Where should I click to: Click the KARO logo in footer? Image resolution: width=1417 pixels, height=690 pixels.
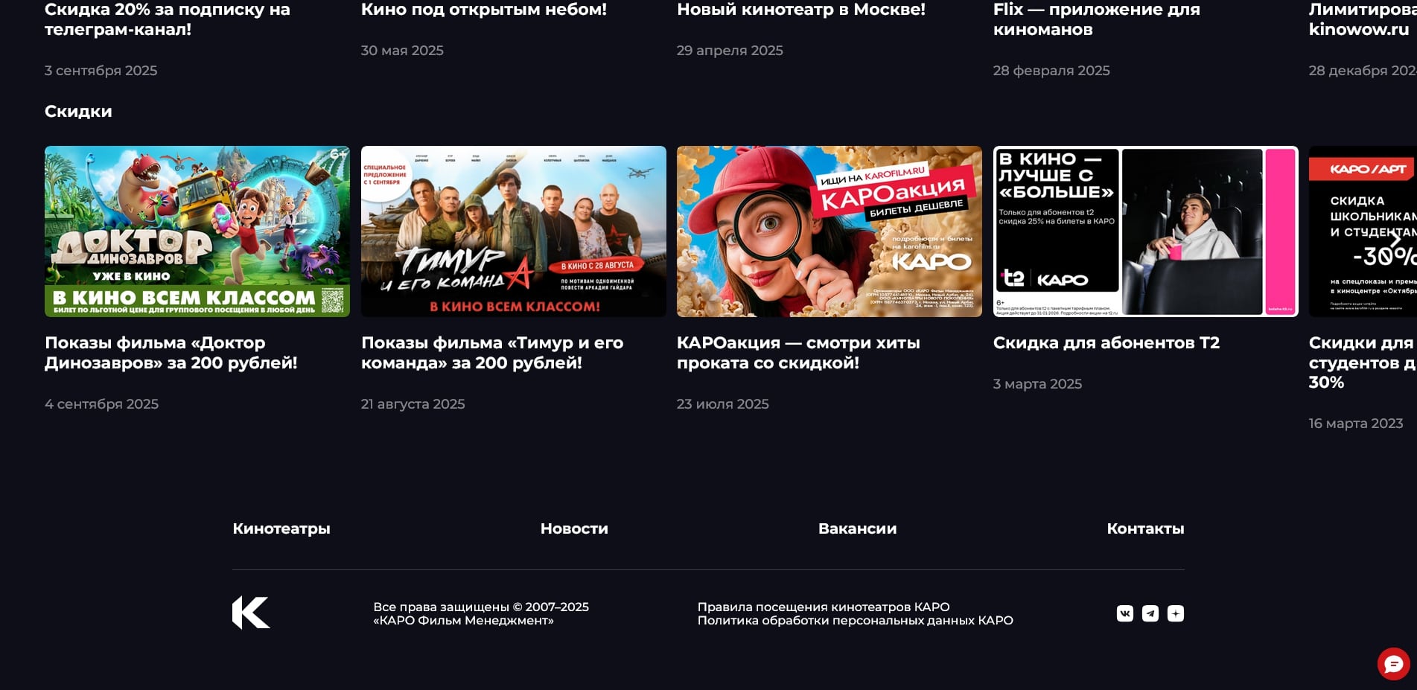251,613
